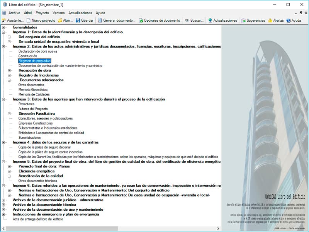
Task: Open the Árbol menu
Action: tap(28, 13)
